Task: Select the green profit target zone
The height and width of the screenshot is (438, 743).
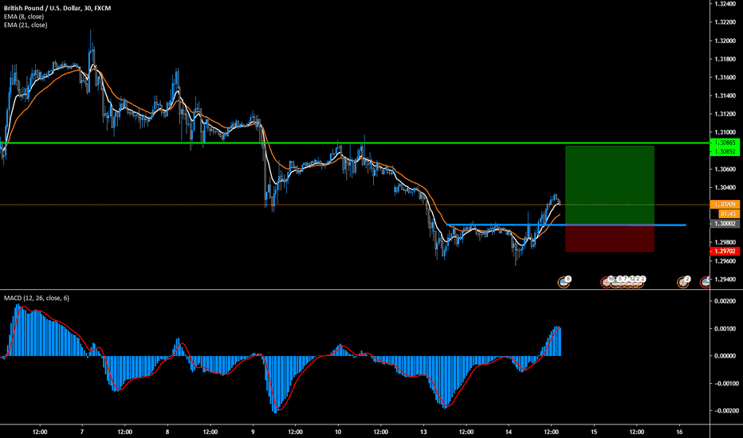Action: [x=609, y=185]
